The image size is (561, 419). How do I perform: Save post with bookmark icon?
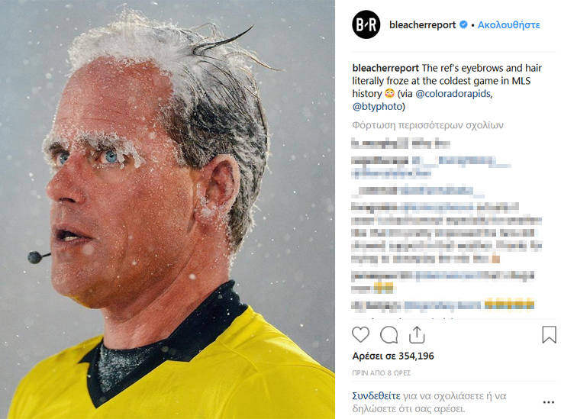[549, 334]
